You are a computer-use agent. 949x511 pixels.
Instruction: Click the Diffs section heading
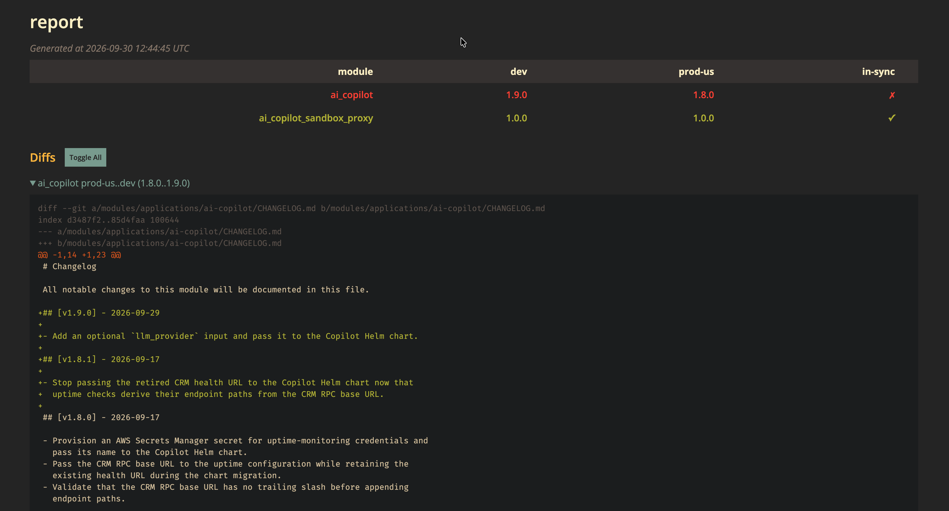pyautogui.click(x=43, y=158)
